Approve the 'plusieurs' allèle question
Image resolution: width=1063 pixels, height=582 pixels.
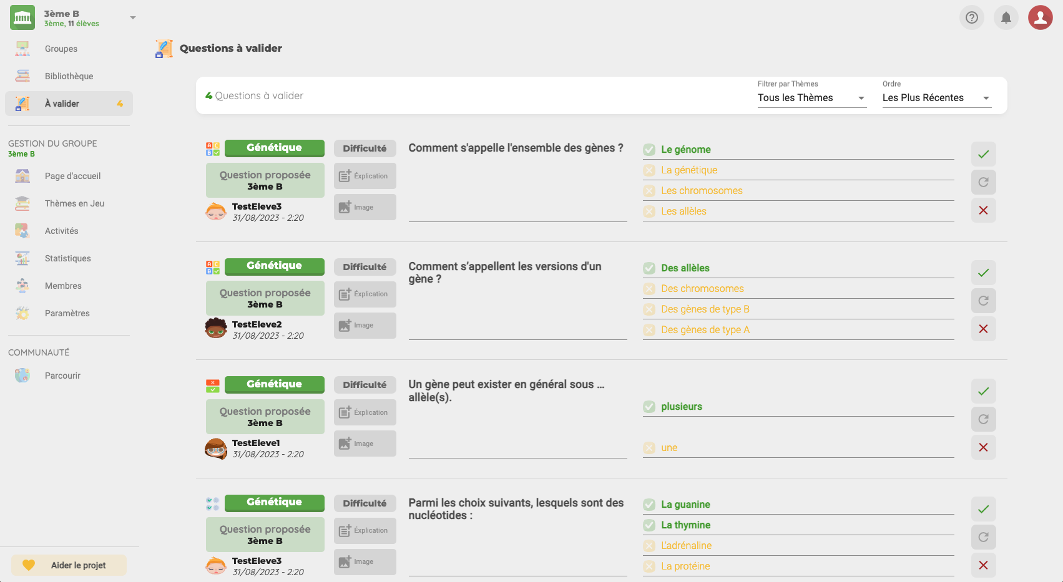[x=983, y=391]
